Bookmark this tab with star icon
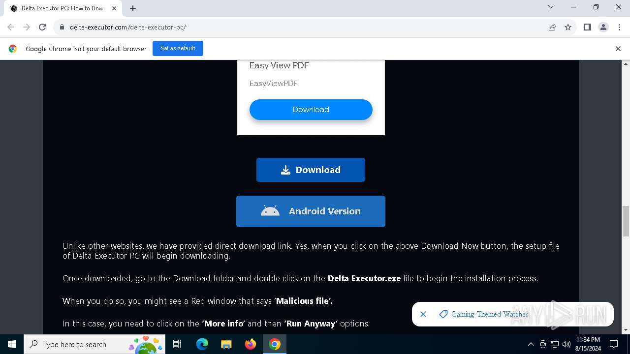630x354 pixels. click(568, 27)
